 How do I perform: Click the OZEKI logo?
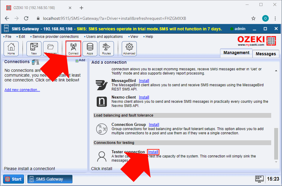coord(256,41)
